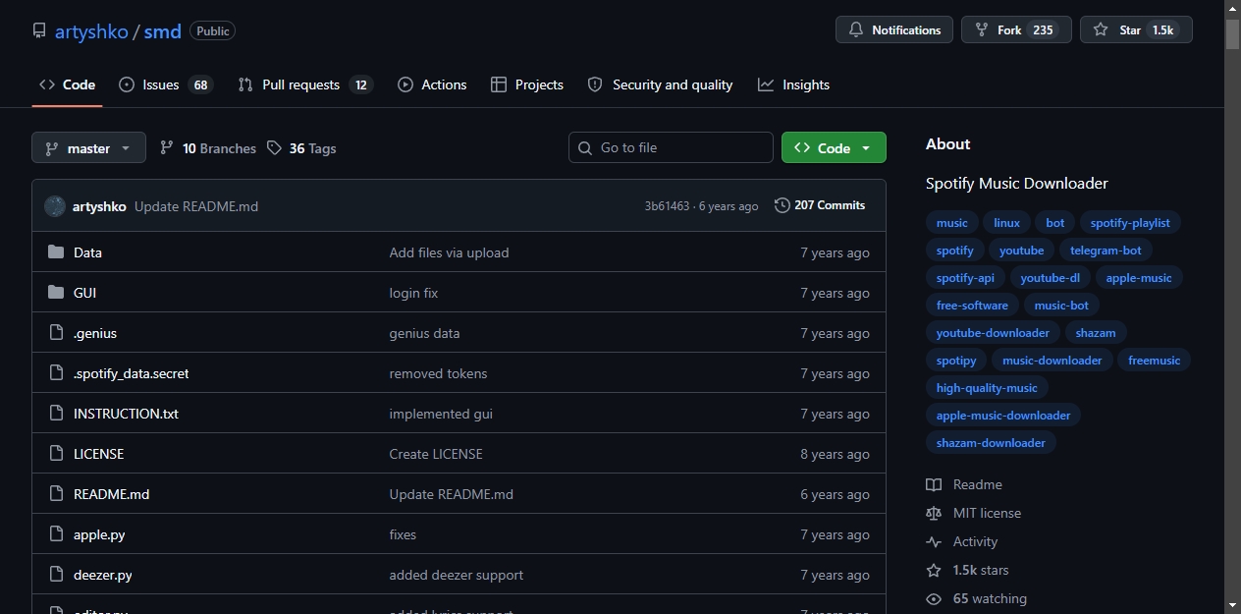Viewport: 1241px width, 614px height.
Task: Open the GUI folder
Action: pos(84,293)
